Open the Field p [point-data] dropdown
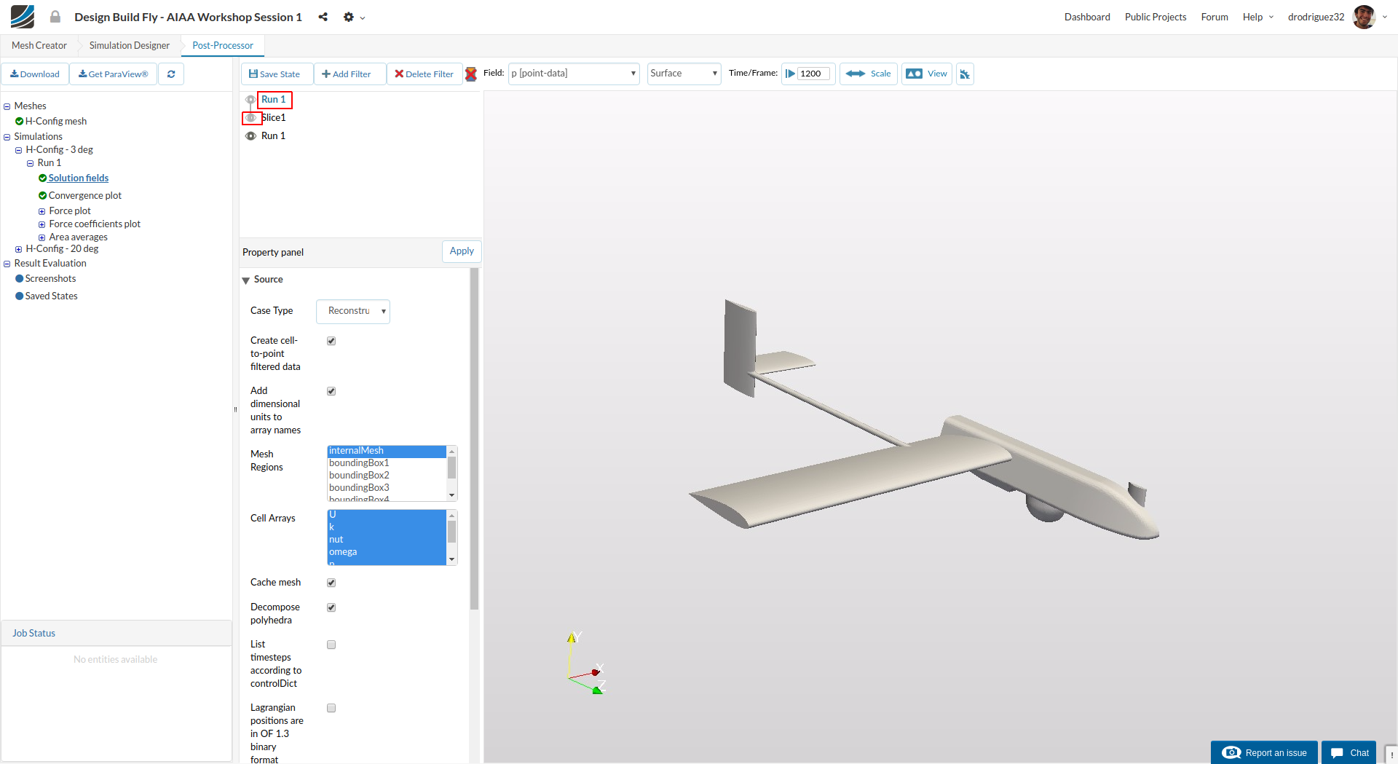Viewport: 1398px width, 764px height. tap(573, 74)
